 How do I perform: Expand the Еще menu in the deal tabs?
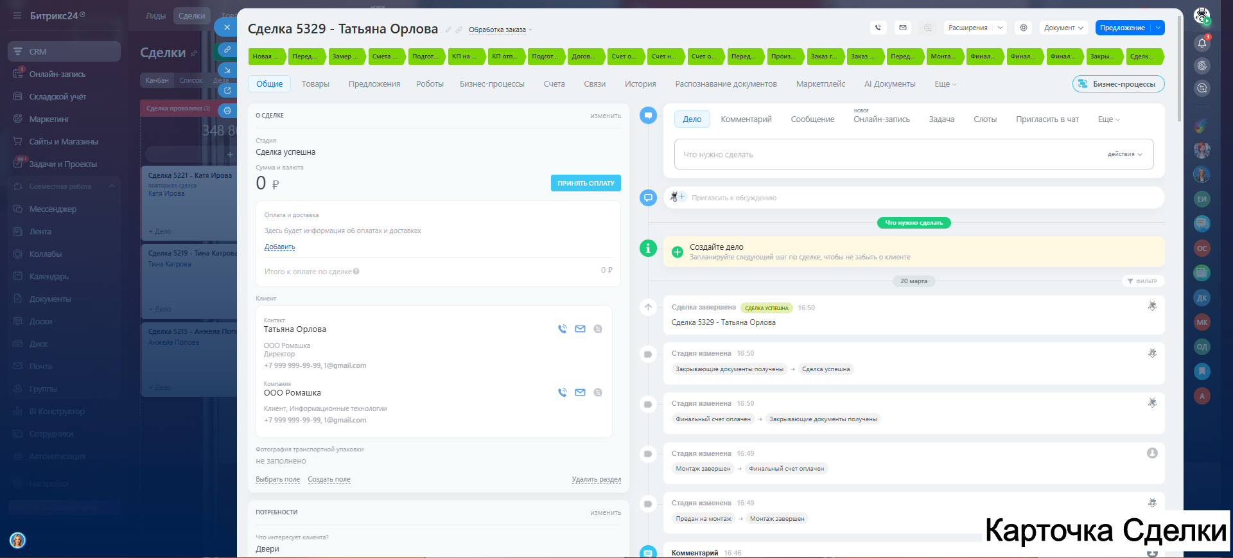pyautogui.click(x=945, y=84)
